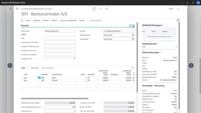The height and width of the screenshot is (113, 201).
Task: Click Beskrivelse column header
Action: point(57,75)
